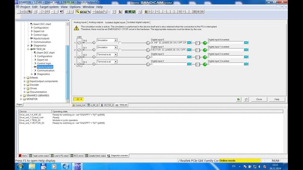The image size is (303, 170).
Task: Click the yellow connect-to-target toolbar icon
Action: [x=78, y=12]
